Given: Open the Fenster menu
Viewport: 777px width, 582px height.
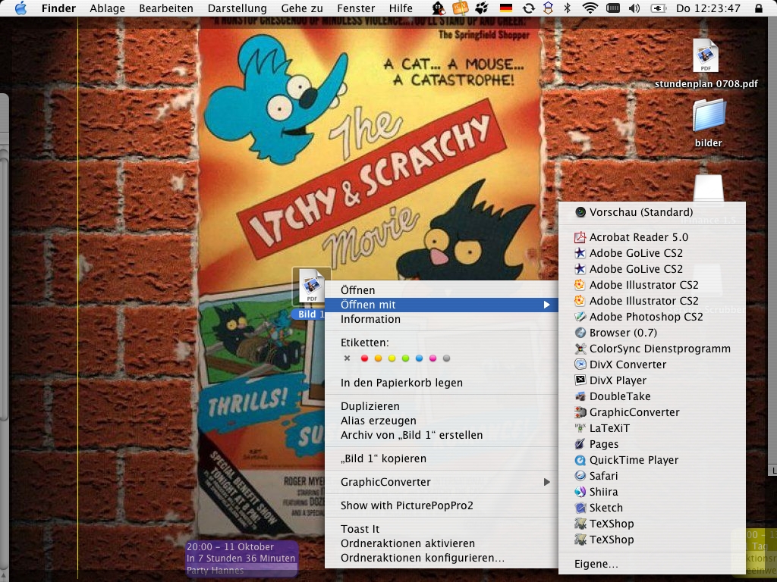Looking at the screenshot, I should [x=356, y=8].
